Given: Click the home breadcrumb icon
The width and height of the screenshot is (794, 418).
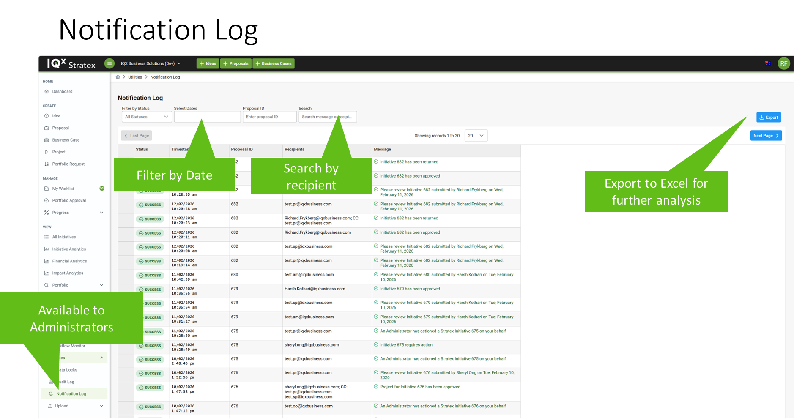Looking at the screenshot, I should tap(118, 77).
